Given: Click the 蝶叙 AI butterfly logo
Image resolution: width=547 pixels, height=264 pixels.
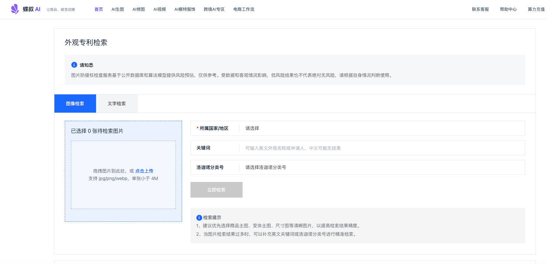Looking at the screenshot, I should 15,9.
